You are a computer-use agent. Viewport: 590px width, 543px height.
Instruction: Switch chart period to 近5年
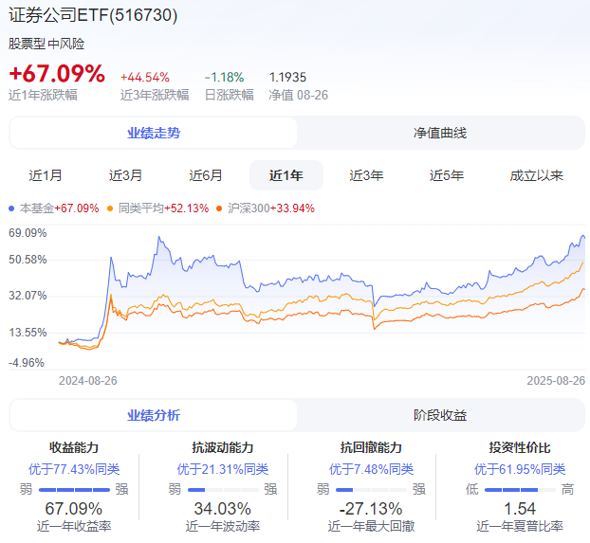(447, 175)
